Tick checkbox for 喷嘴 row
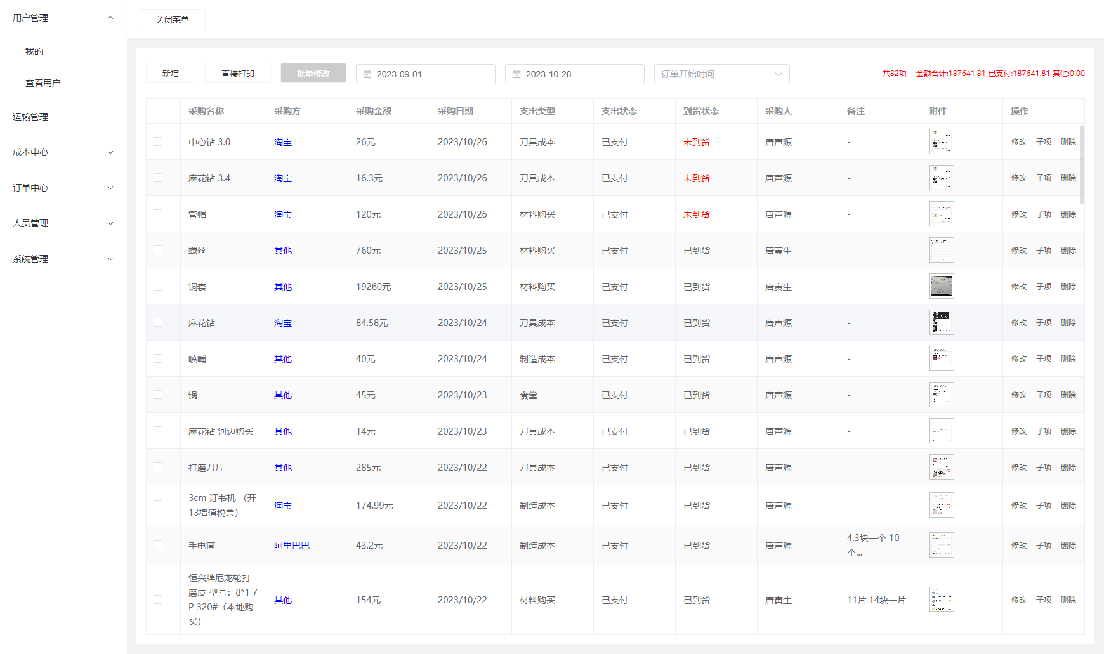Screen dimensions: 1104x654 pyautogui.click(x=158, y=358)
